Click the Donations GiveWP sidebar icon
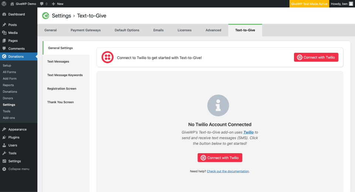Screen dimensions: 355x192 coord(4,56)
